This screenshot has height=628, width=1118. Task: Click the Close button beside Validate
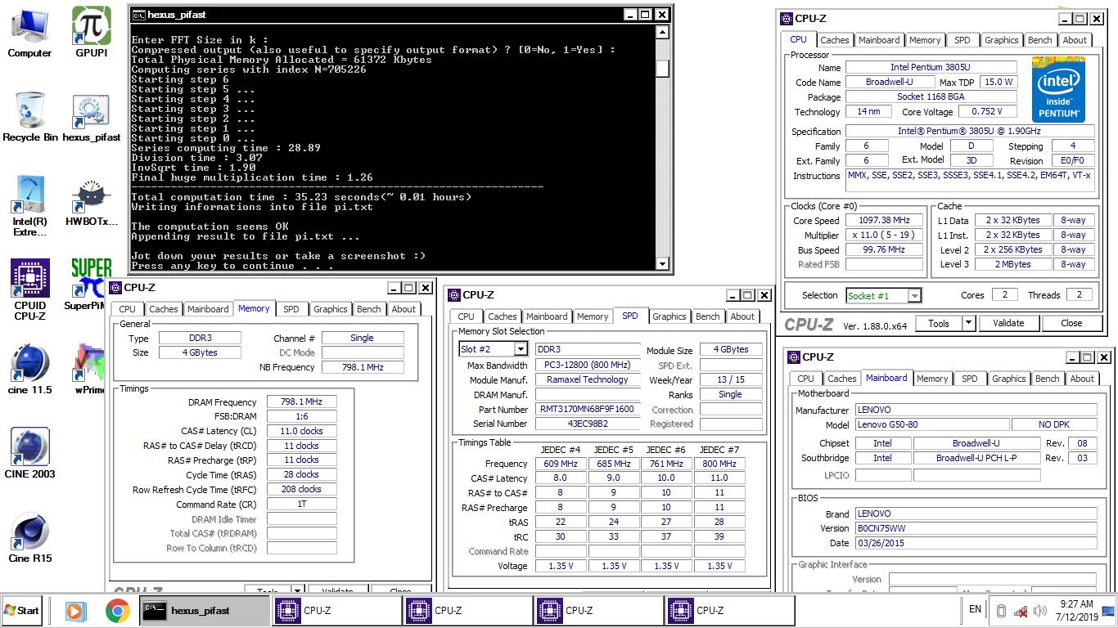[1071, 323]
